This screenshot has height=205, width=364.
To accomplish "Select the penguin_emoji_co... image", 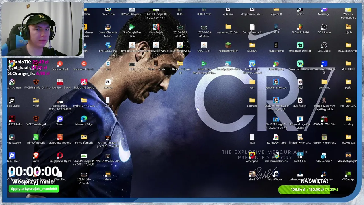I will coord(276,84).
